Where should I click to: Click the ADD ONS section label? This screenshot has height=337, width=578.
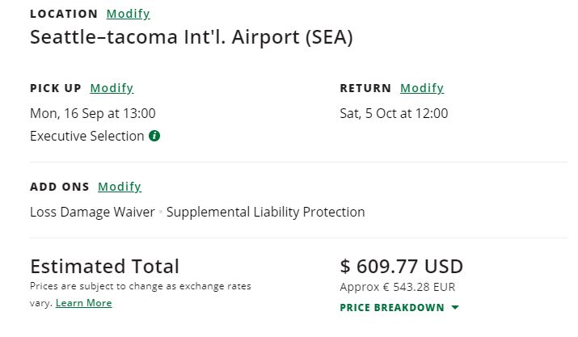(x=60, y=187)
